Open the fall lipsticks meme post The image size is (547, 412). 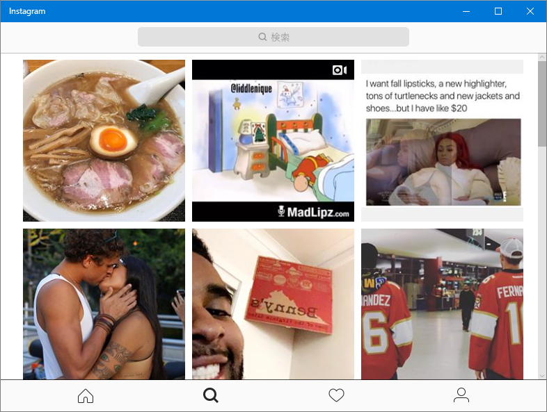(442, 141)
